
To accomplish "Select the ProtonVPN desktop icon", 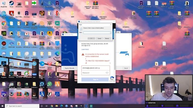I will point(49,85).
